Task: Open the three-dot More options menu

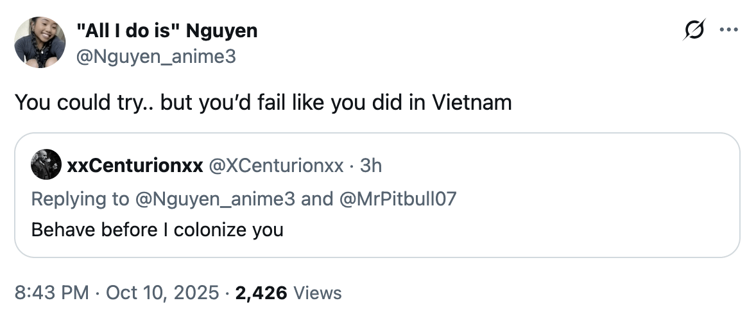Action: click(729, 30)
